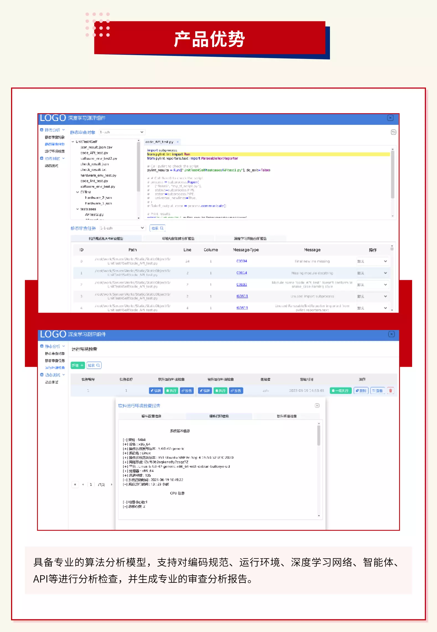Open the 静态审查对象 1-zzh dropdown
437x632 pixels.
point(122,132)
